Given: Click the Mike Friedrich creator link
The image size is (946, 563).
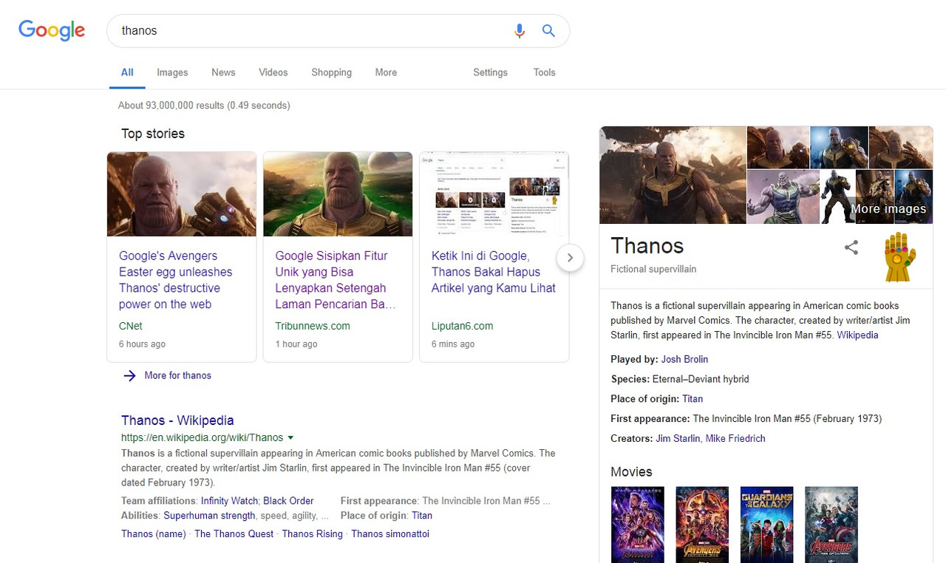Looking at the screenshot, I should pyautogui.click(x=735, y=438).
